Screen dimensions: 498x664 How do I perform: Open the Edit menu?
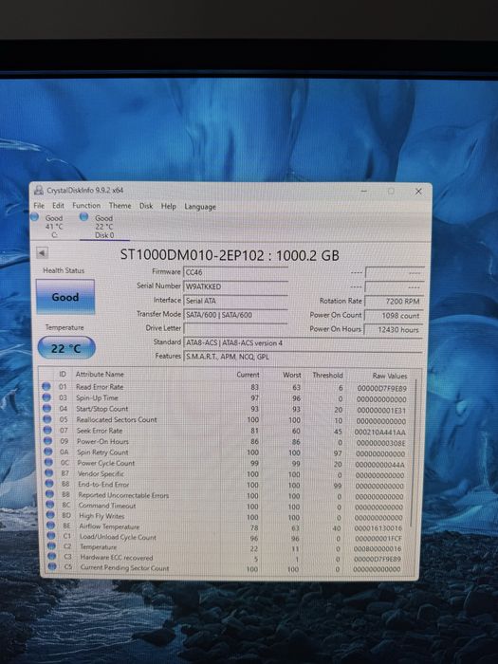tap(58, 206)
